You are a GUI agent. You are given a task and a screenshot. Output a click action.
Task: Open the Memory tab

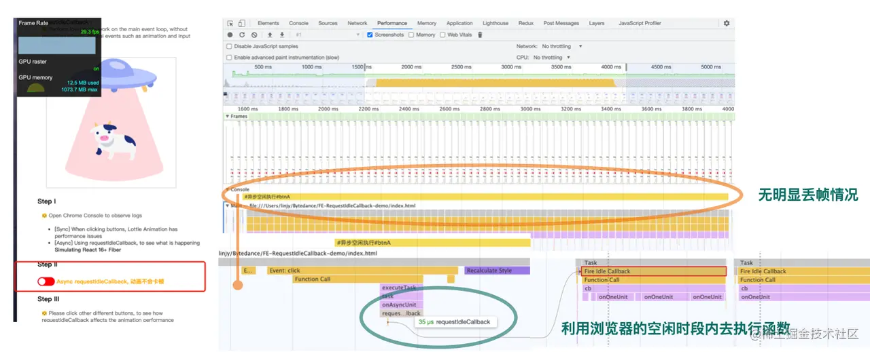(x=427, y=23)
